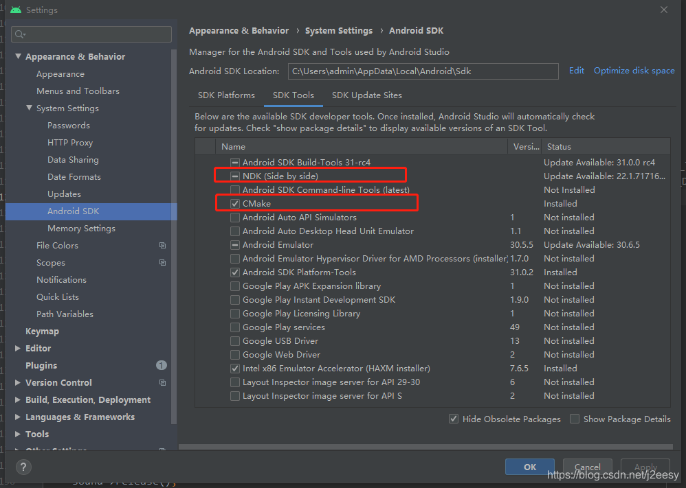Check Android SDK Command-line Tools (latest)
Image resolution: width=686 pixels, height=488 pixels.
pyautogui.click(x=235, y=190)
